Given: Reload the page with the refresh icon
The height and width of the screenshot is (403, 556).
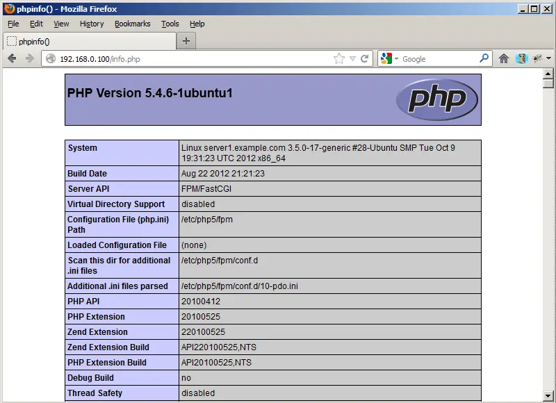Looking at the screenshot, I should 364,59.
